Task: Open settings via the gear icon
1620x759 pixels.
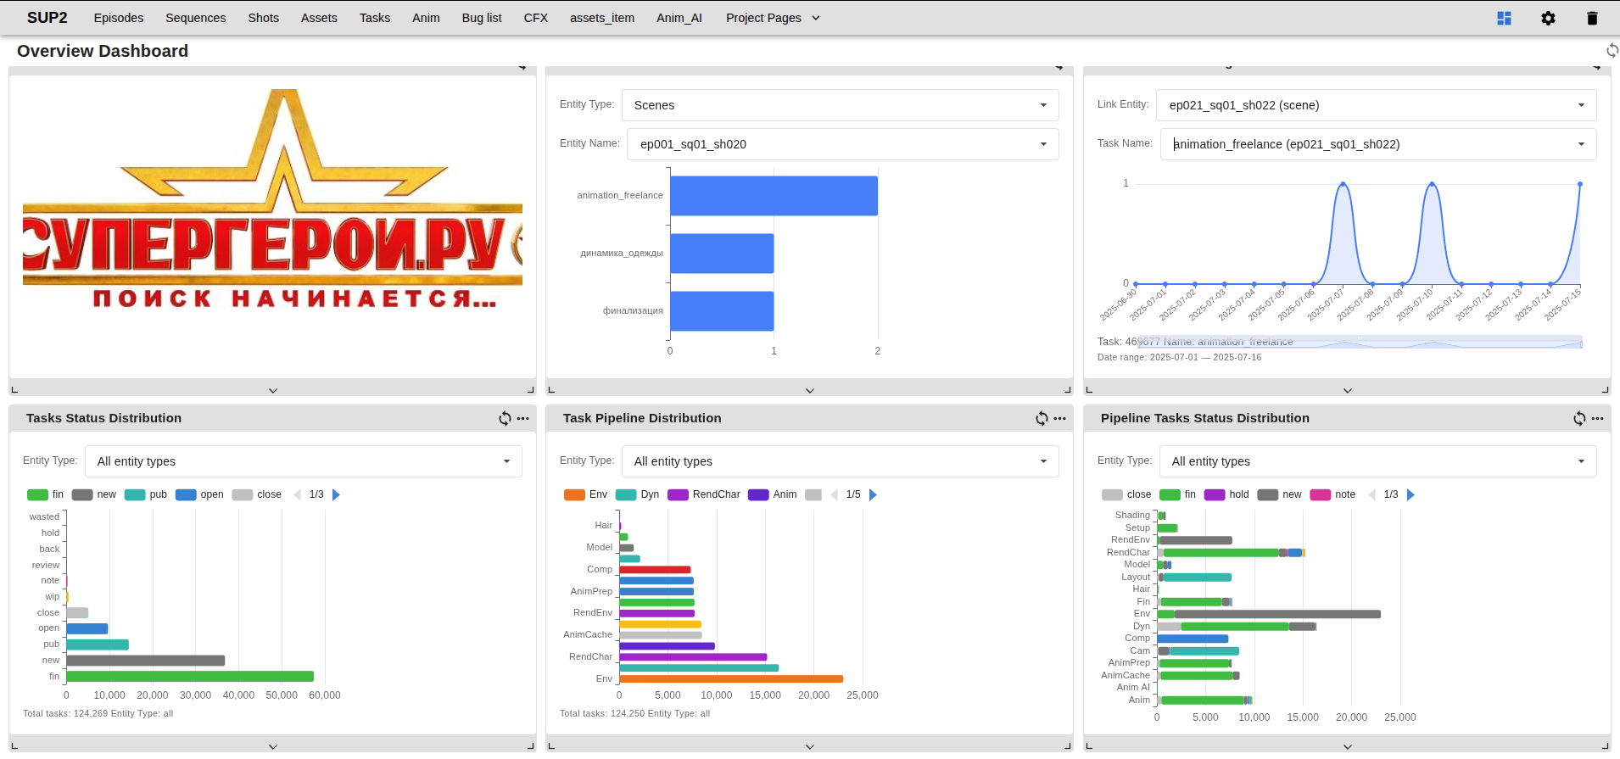Action: pos(1548,18)
